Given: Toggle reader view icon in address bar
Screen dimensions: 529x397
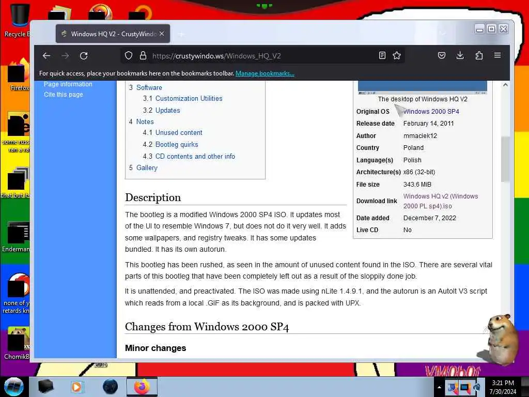Looking at the screenshot, I should (x=382, y=56).
